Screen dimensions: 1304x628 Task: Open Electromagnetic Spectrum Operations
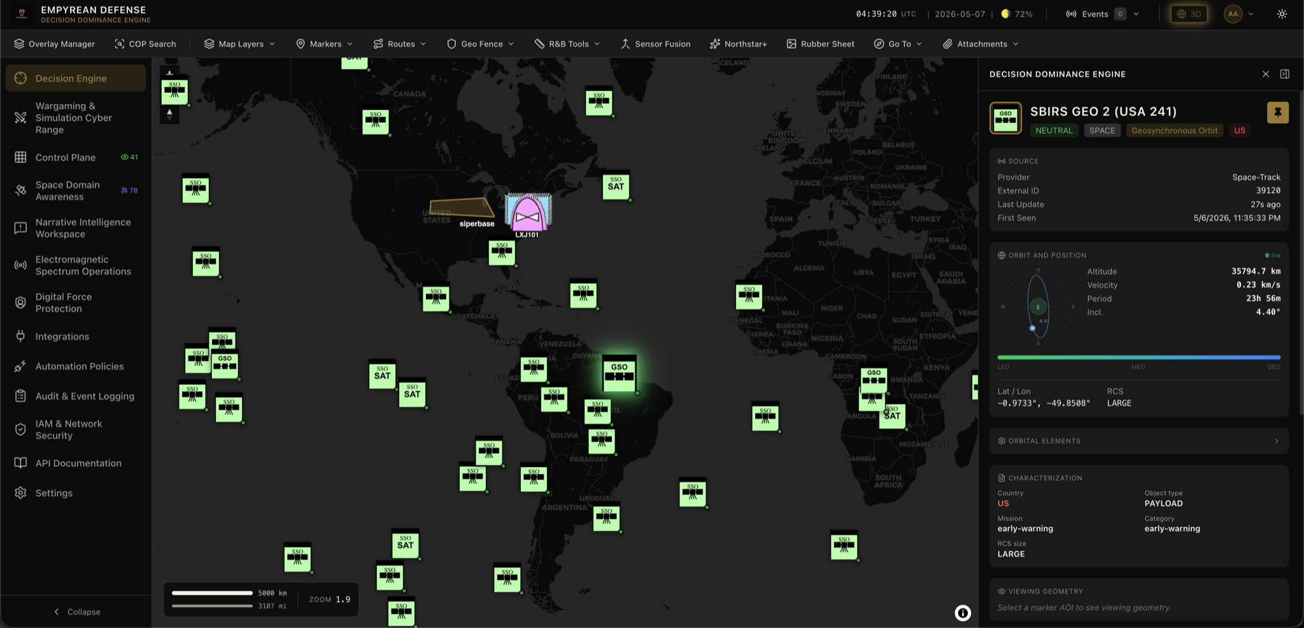click(76, 265)
